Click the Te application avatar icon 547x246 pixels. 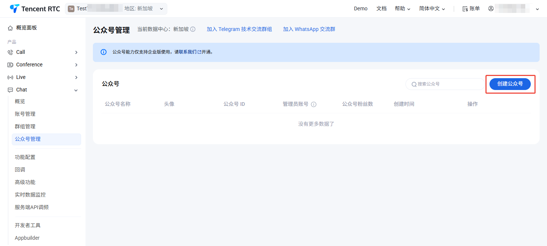click(71, 9)
